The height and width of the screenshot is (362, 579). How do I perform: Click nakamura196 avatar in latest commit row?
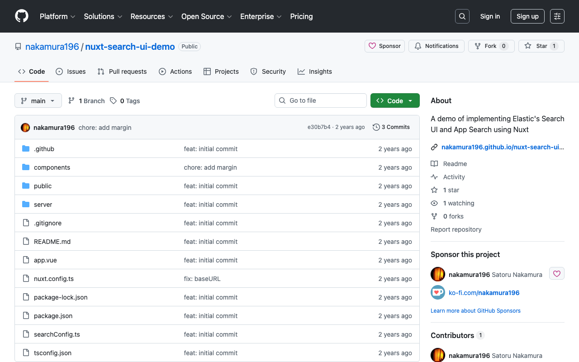[25, 128]
